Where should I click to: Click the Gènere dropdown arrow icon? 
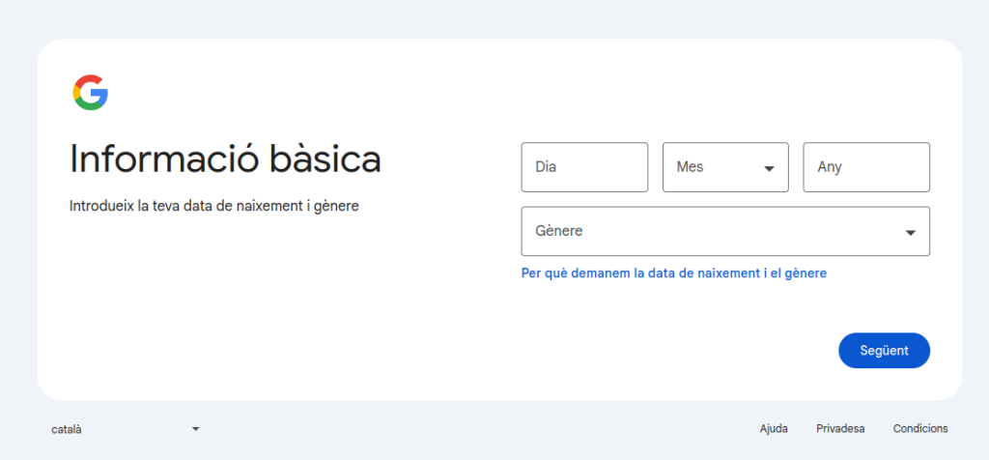(x=910, y=233)
